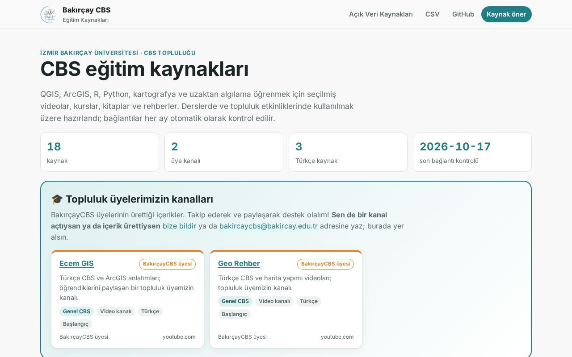Viewport: 572px width, 357px height.
Task: Click İzmir Bakırçay Üniversitesi · CBS Topluluğu label
Action: [x=118, y=53]
